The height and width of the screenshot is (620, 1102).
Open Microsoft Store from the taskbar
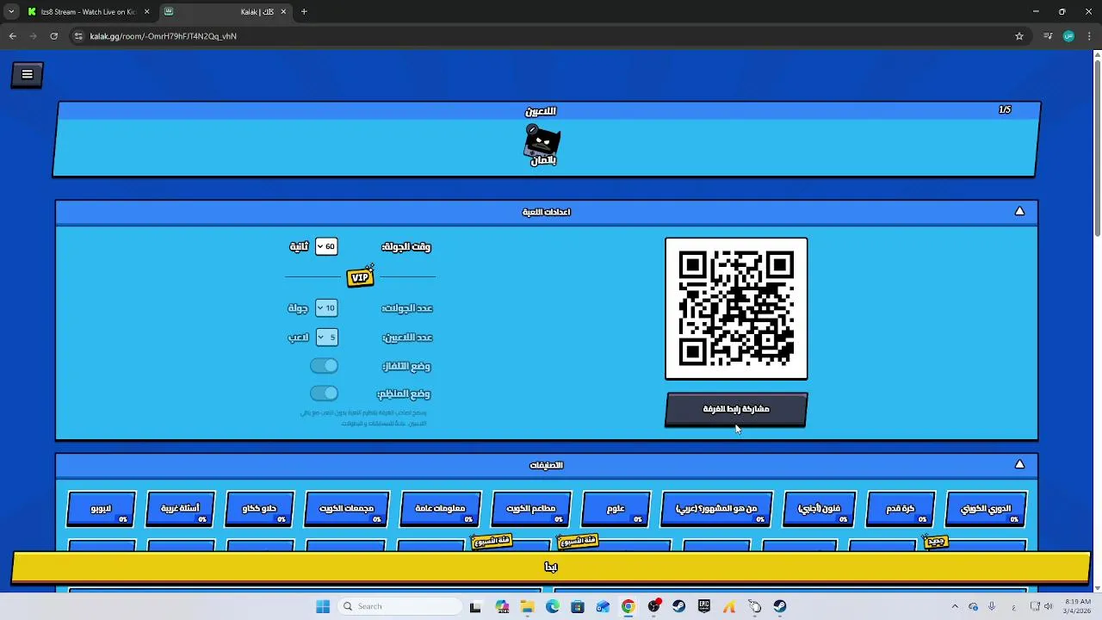click(578, 606)
